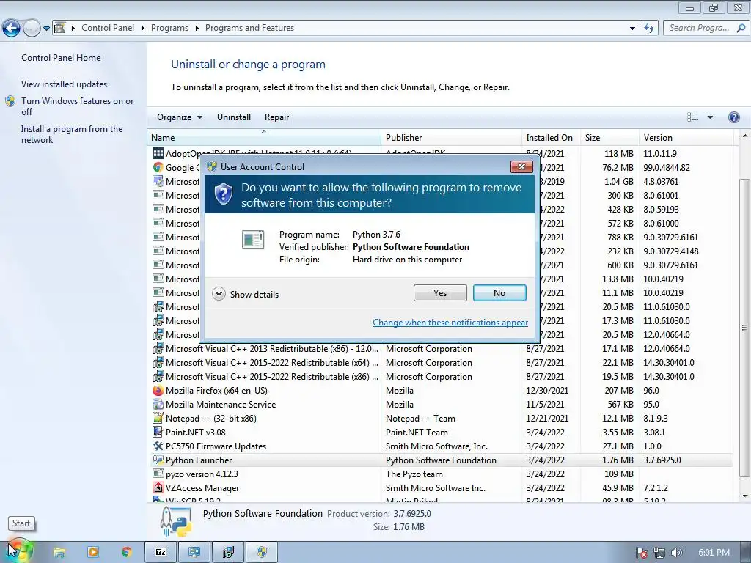Image resolution: width=751 pixels, height=563 pixels.
Task: Click the Forward navigation arrow
Action: coord(32,29)
